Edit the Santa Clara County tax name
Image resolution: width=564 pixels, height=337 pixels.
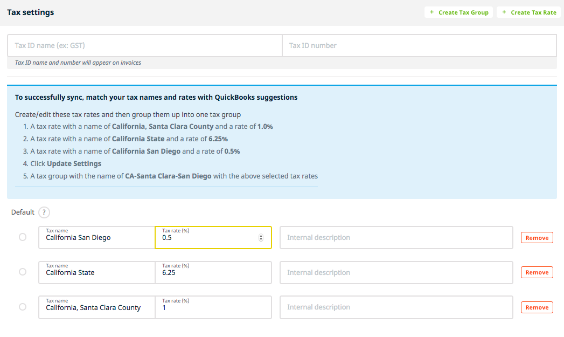[97, 308]
